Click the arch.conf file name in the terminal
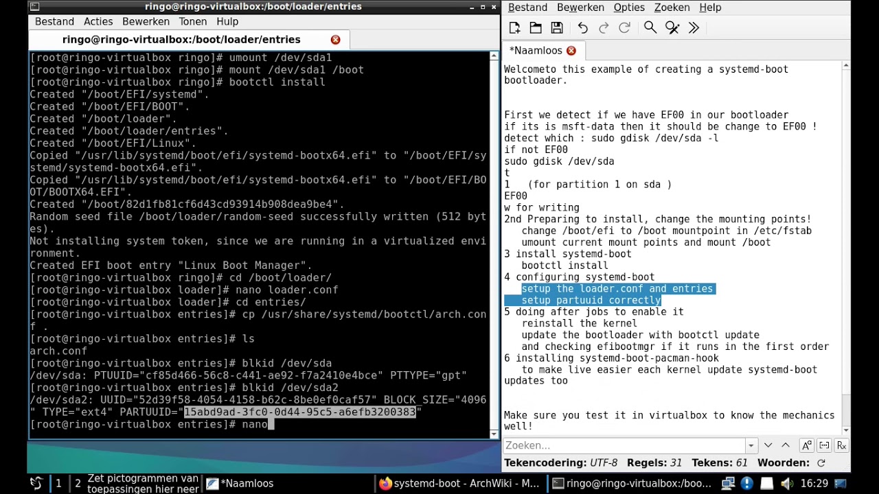 click(x=58, y=351)
